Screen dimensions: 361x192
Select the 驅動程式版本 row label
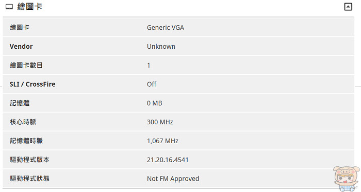pyautogui.click(x=29, y=160)
